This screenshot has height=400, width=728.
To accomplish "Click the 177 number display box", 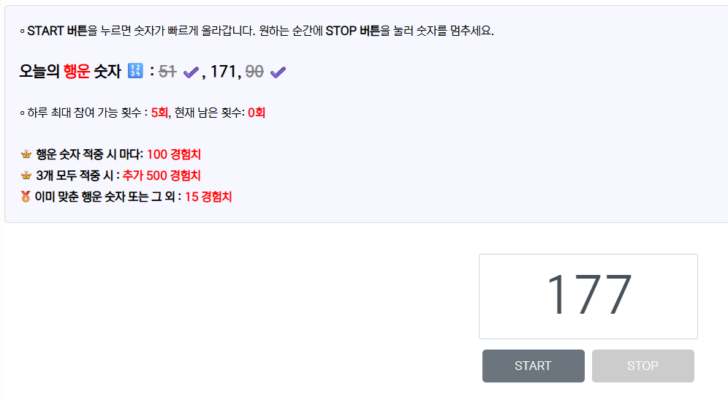I will 588,296.
